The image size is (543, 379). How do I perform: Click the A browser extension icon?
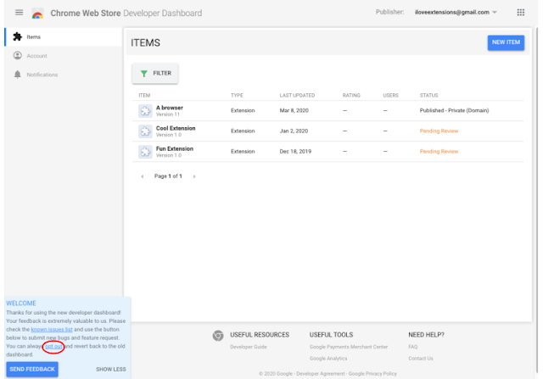click(x=145, y=111)
